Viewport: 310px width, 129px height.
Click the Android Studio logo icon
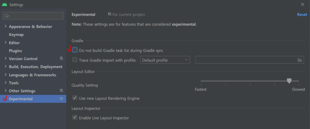[4, 5]
